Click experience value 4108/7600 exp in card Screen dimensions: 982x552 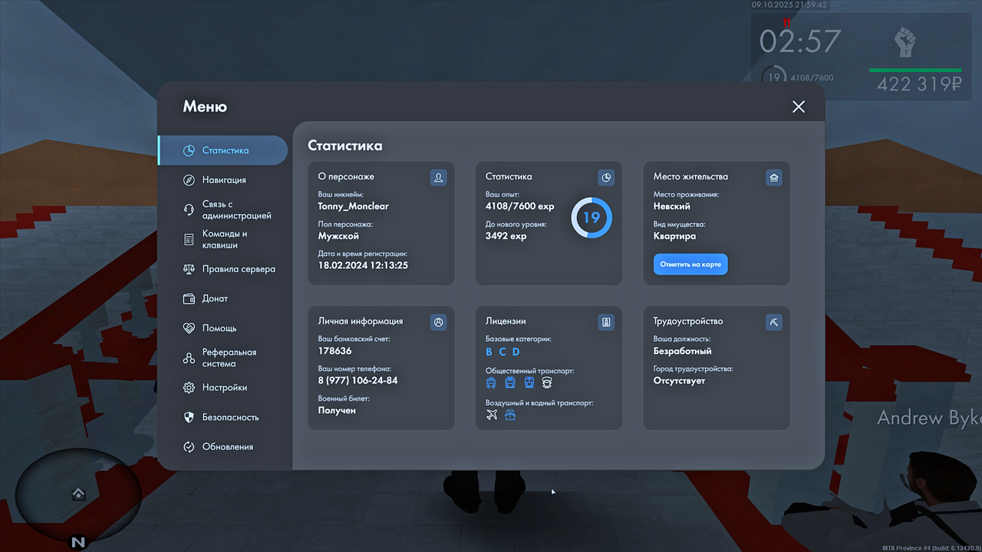tap(519, 206)
